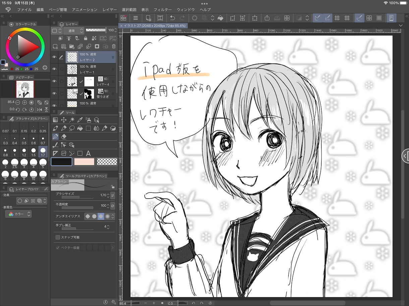The image size is (409, 306).
Task: Expand the anti-aliasing options arrows
Action: [113, 216]
